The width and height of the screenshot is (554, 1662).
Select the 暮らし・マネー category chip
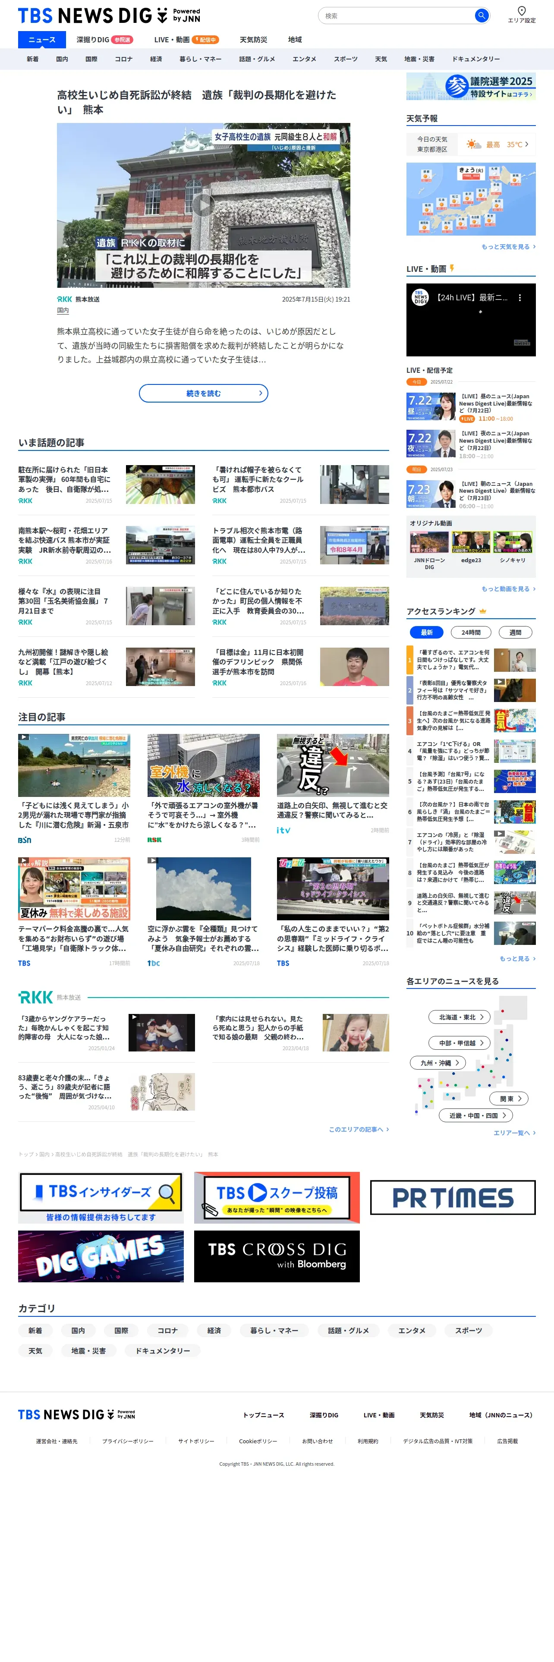click(x=274, y=1330)
